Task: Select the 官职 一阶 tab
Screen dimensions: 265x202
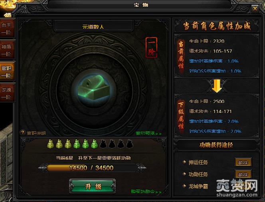Action: tap(7, 72)
